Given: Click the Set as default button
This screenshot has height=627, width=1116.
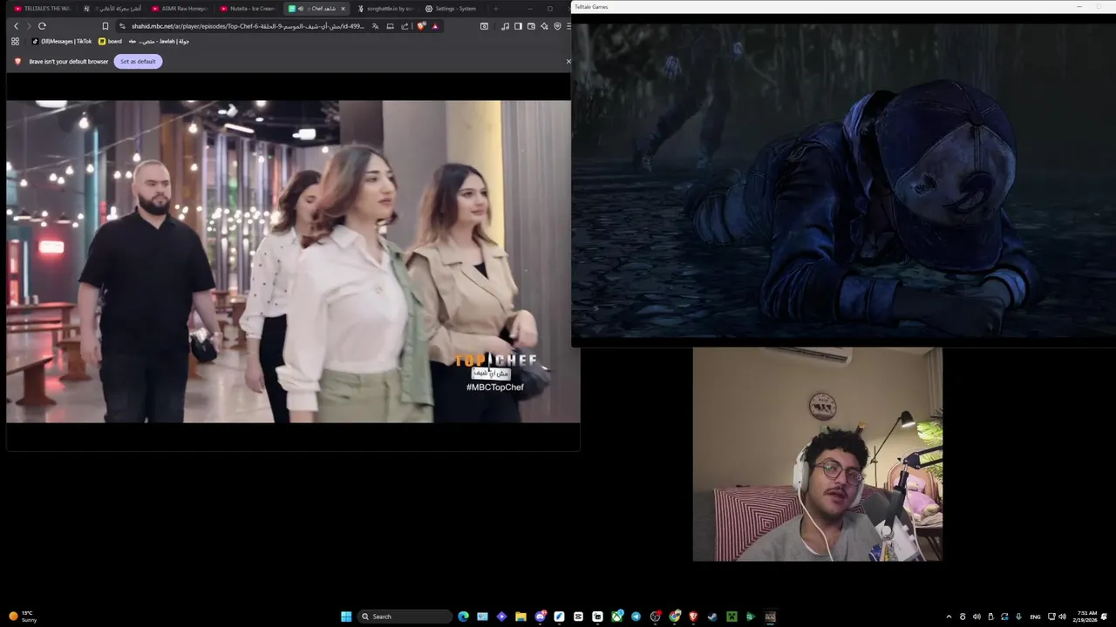Looking at the screenshot, I should click(138, 61).
